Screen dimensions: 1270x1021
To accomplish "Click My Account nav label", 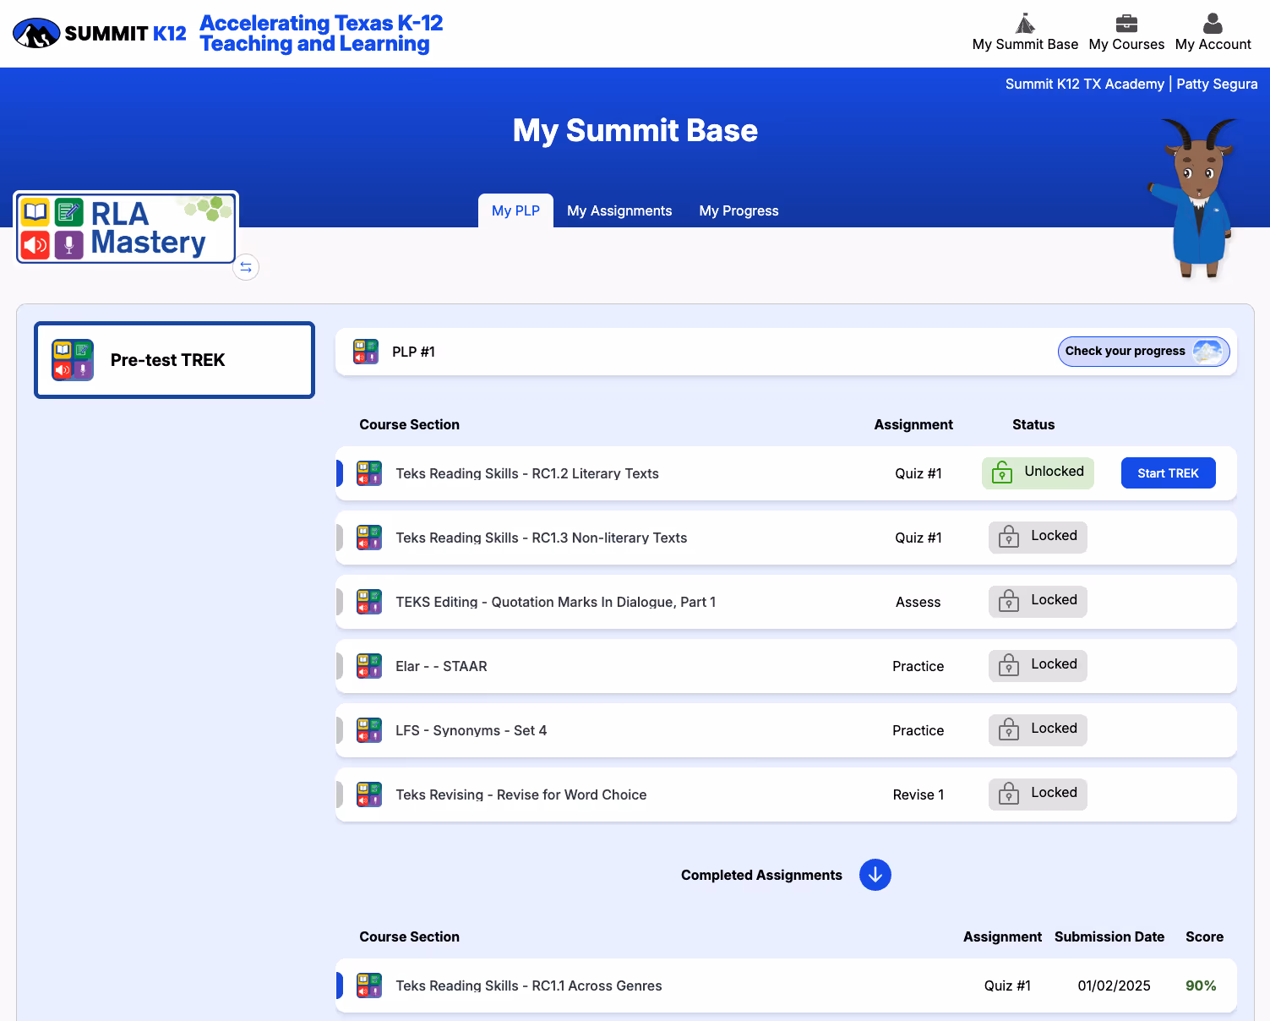I will (1213, 44).
